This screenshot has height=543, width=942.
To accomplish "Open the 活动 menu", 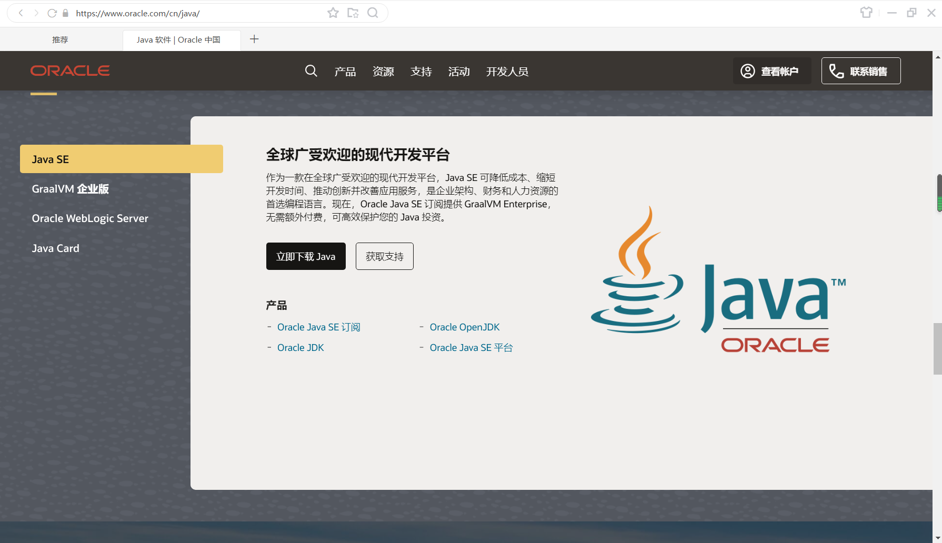I will [x=459, y=72].
